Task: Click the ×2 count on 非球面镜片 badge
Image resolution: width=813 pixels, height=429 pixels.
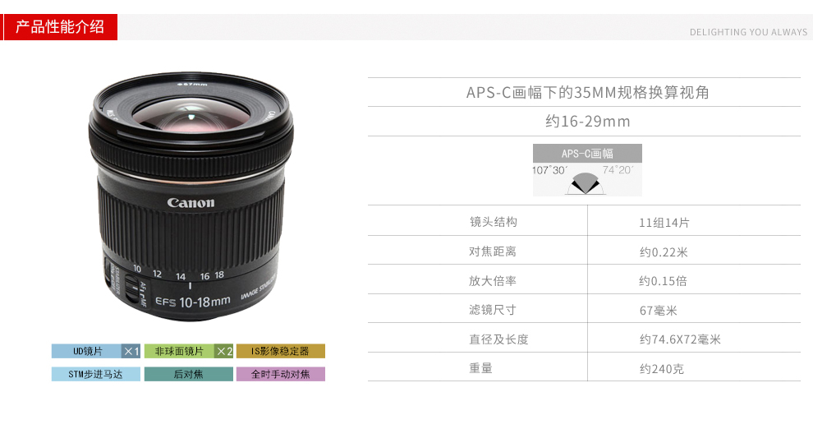Action: pos(224,351)
